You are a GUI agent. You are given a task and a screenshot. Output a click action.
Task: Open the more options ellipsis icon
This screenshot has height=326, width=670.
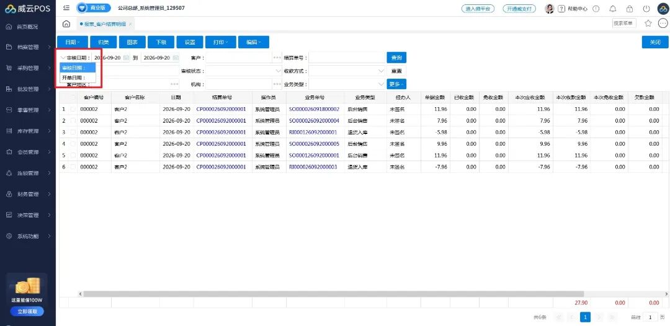pyautogui.click(x=663, y=24)
